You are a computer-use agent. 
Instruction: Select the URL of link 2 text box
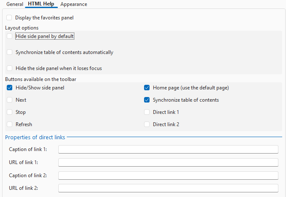coord(168,188)
